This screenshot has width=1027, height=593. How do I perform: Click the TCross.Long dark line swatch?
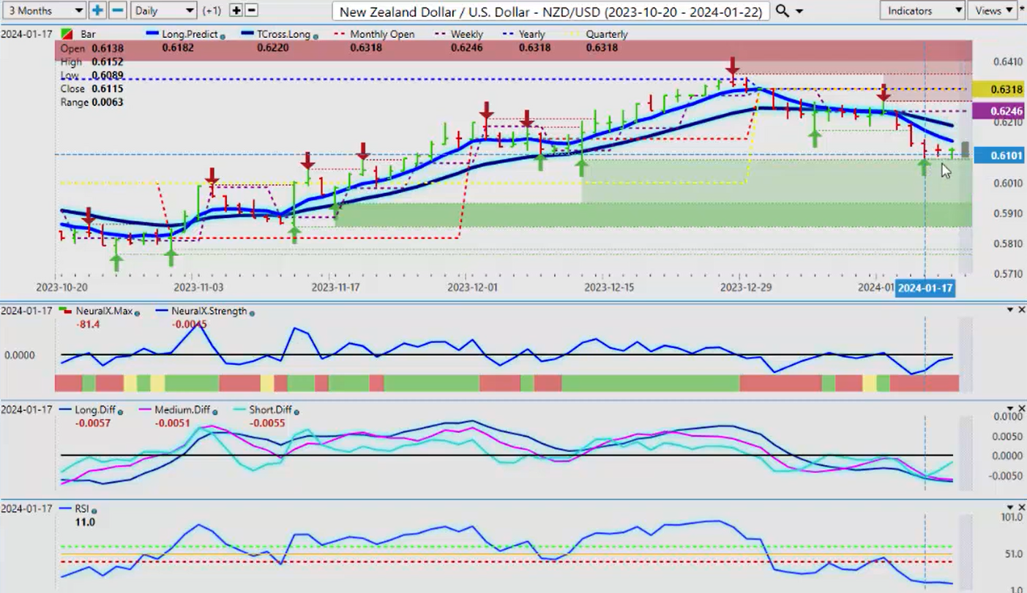tap(246, 34)
